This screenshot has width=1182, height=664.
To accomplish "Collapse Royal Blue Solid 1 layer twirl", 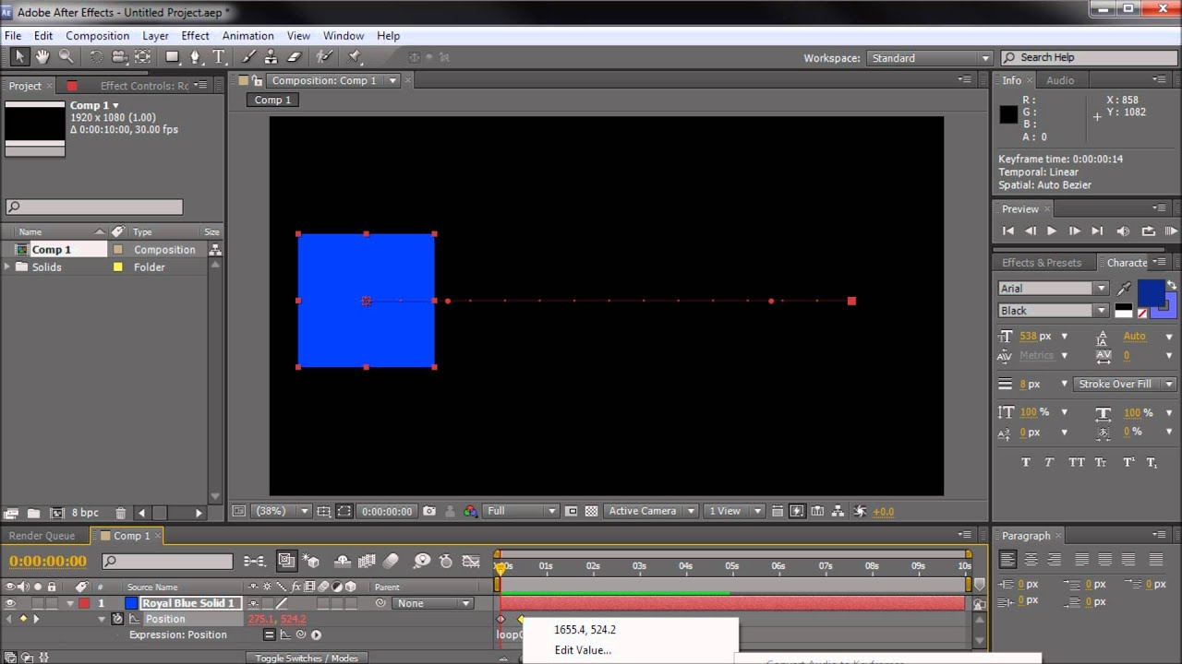I will click(70, 603).
